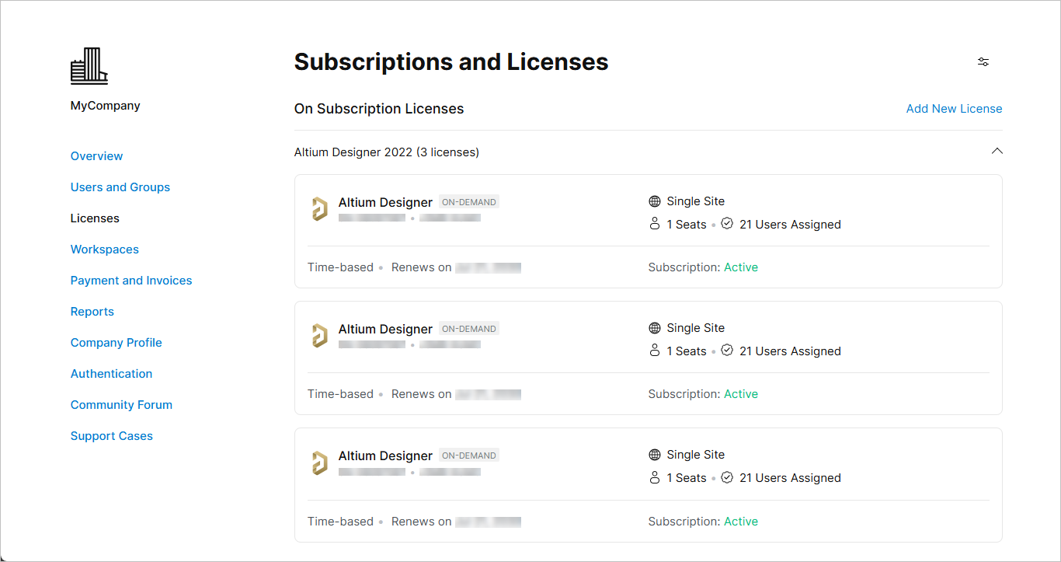Click Time-based in the third license card
The width and height of the screenshot is (1061, 562).
pyautogui.click(x=340, y=522)
